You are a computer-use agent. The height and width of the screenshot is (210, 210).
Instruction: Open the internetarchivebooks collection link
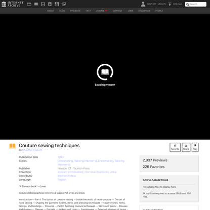[x=97, y=172]
